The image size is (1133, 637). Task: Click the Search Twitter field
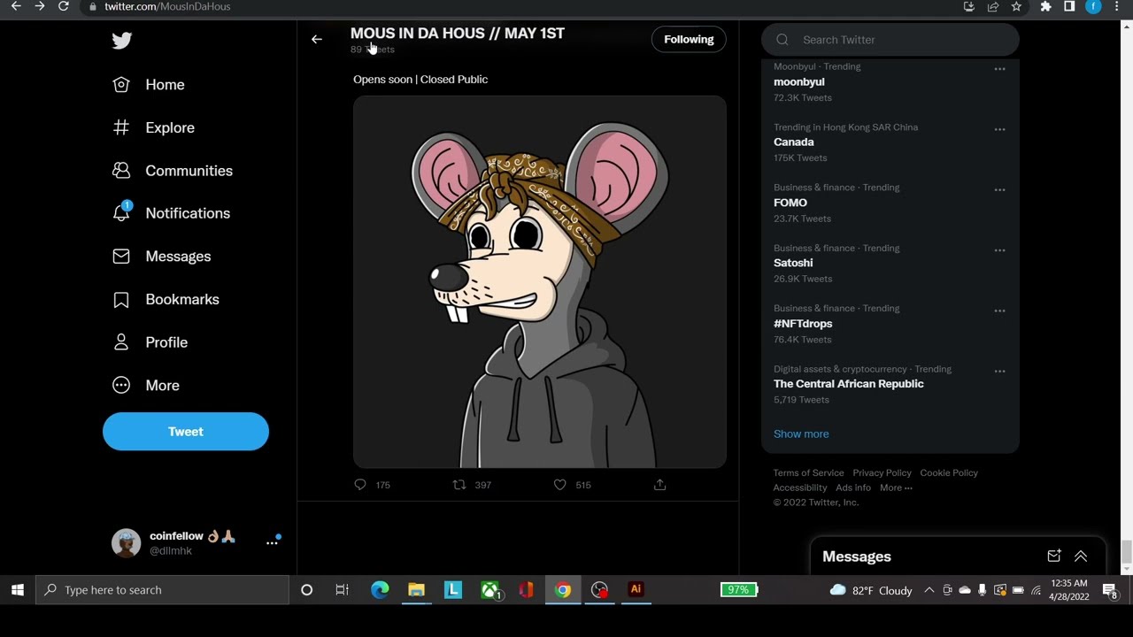890,40
